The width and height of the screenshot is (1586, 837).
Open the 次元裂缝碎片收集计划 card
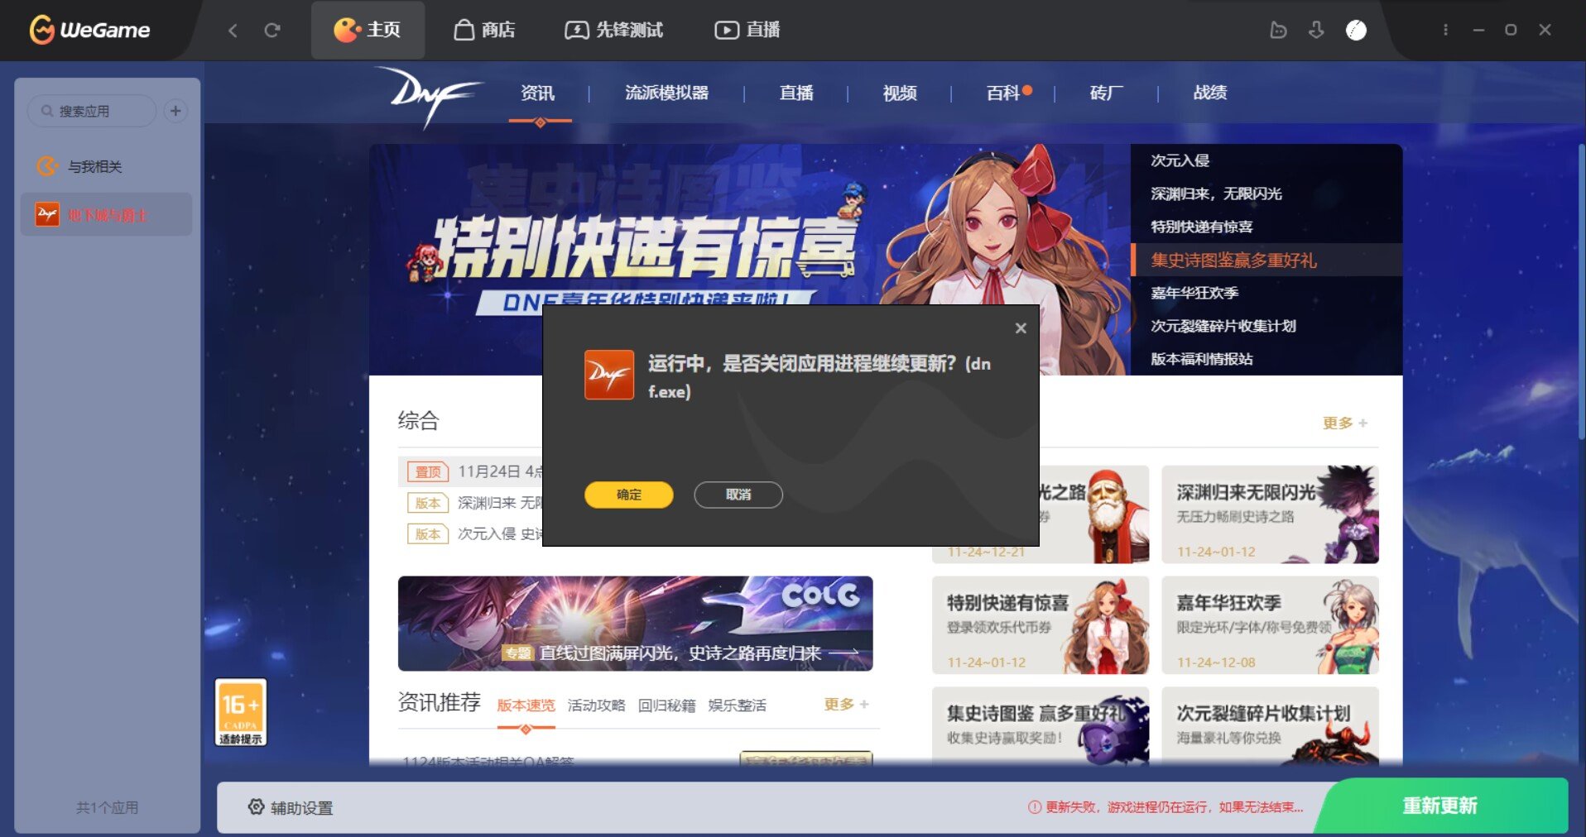click(1270, 726)
